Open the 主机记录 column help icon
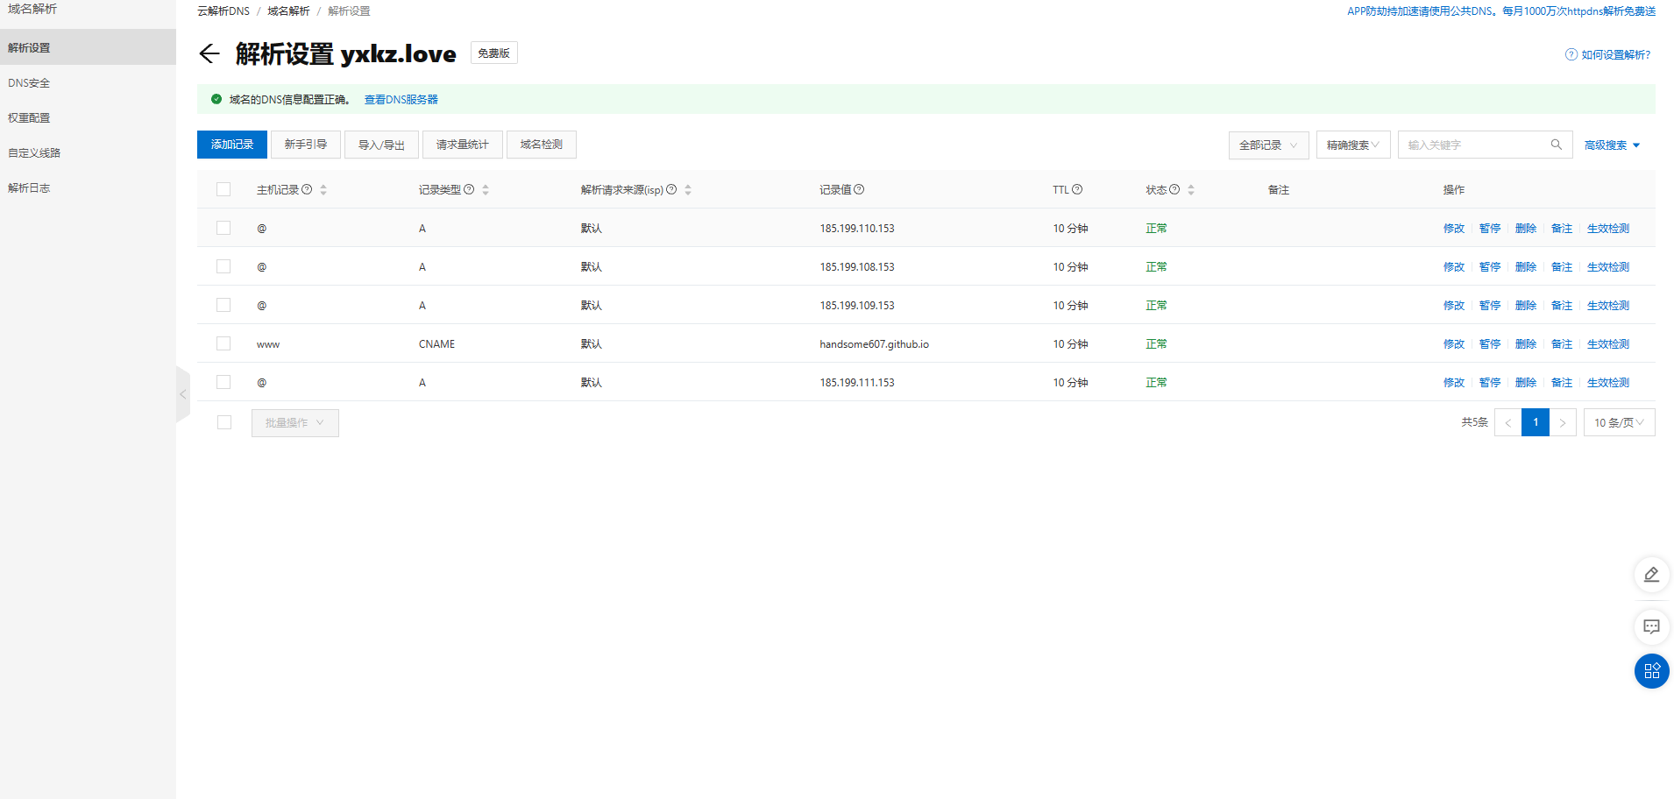This screenshot has width=1674, height=799. pyautogui.click(x=309, y=189)
